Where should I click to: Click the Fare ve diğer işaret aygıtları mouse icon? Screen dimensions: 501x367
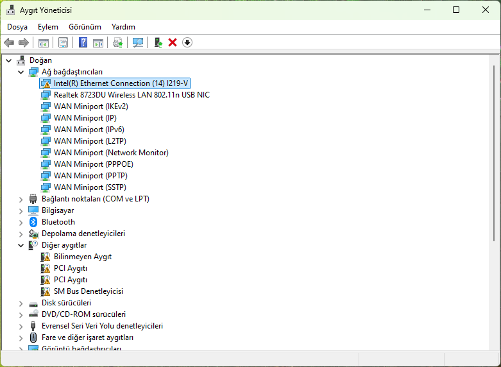(x=33, y=337)
